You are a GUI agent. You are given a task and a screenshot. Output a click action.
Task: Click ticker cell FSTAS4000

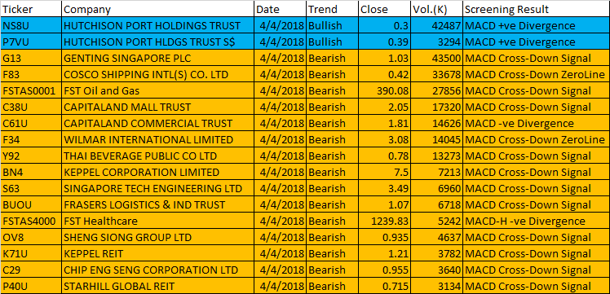click(31, 221)
